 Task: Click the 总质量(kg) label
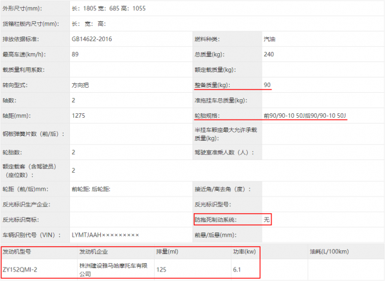click(x=209, y=54)
